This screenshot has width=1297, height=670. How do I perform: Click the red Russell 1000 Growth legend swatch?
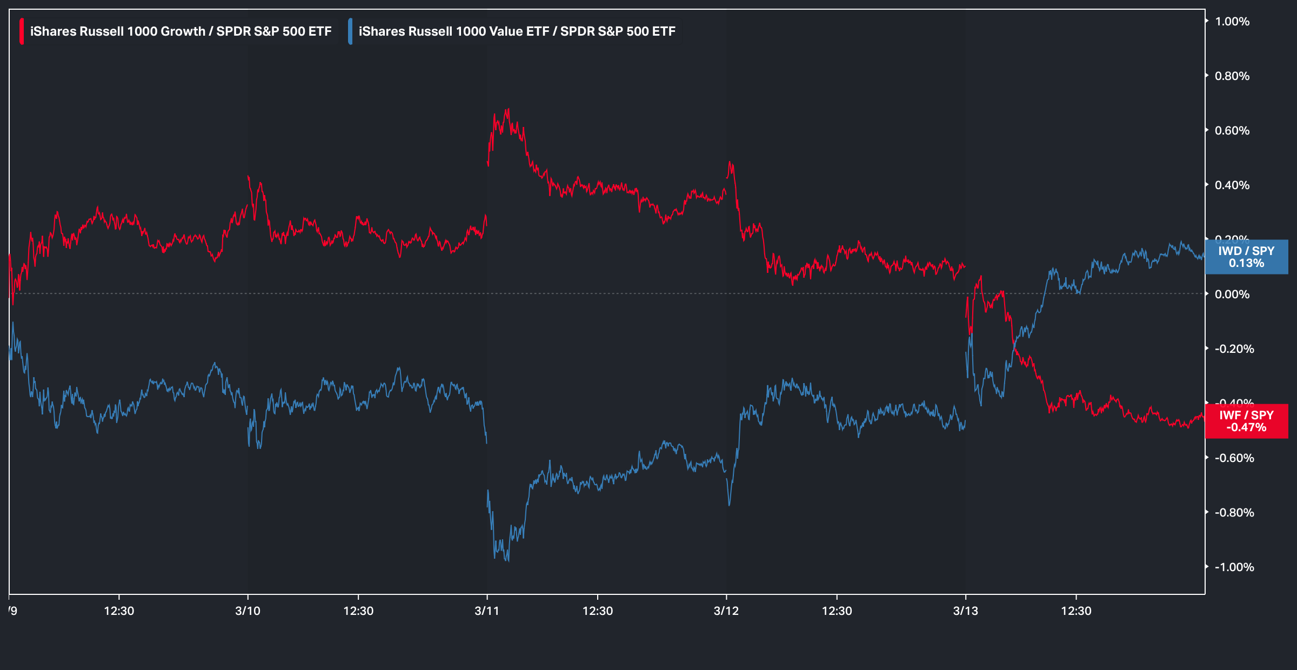tap(22, 31)
